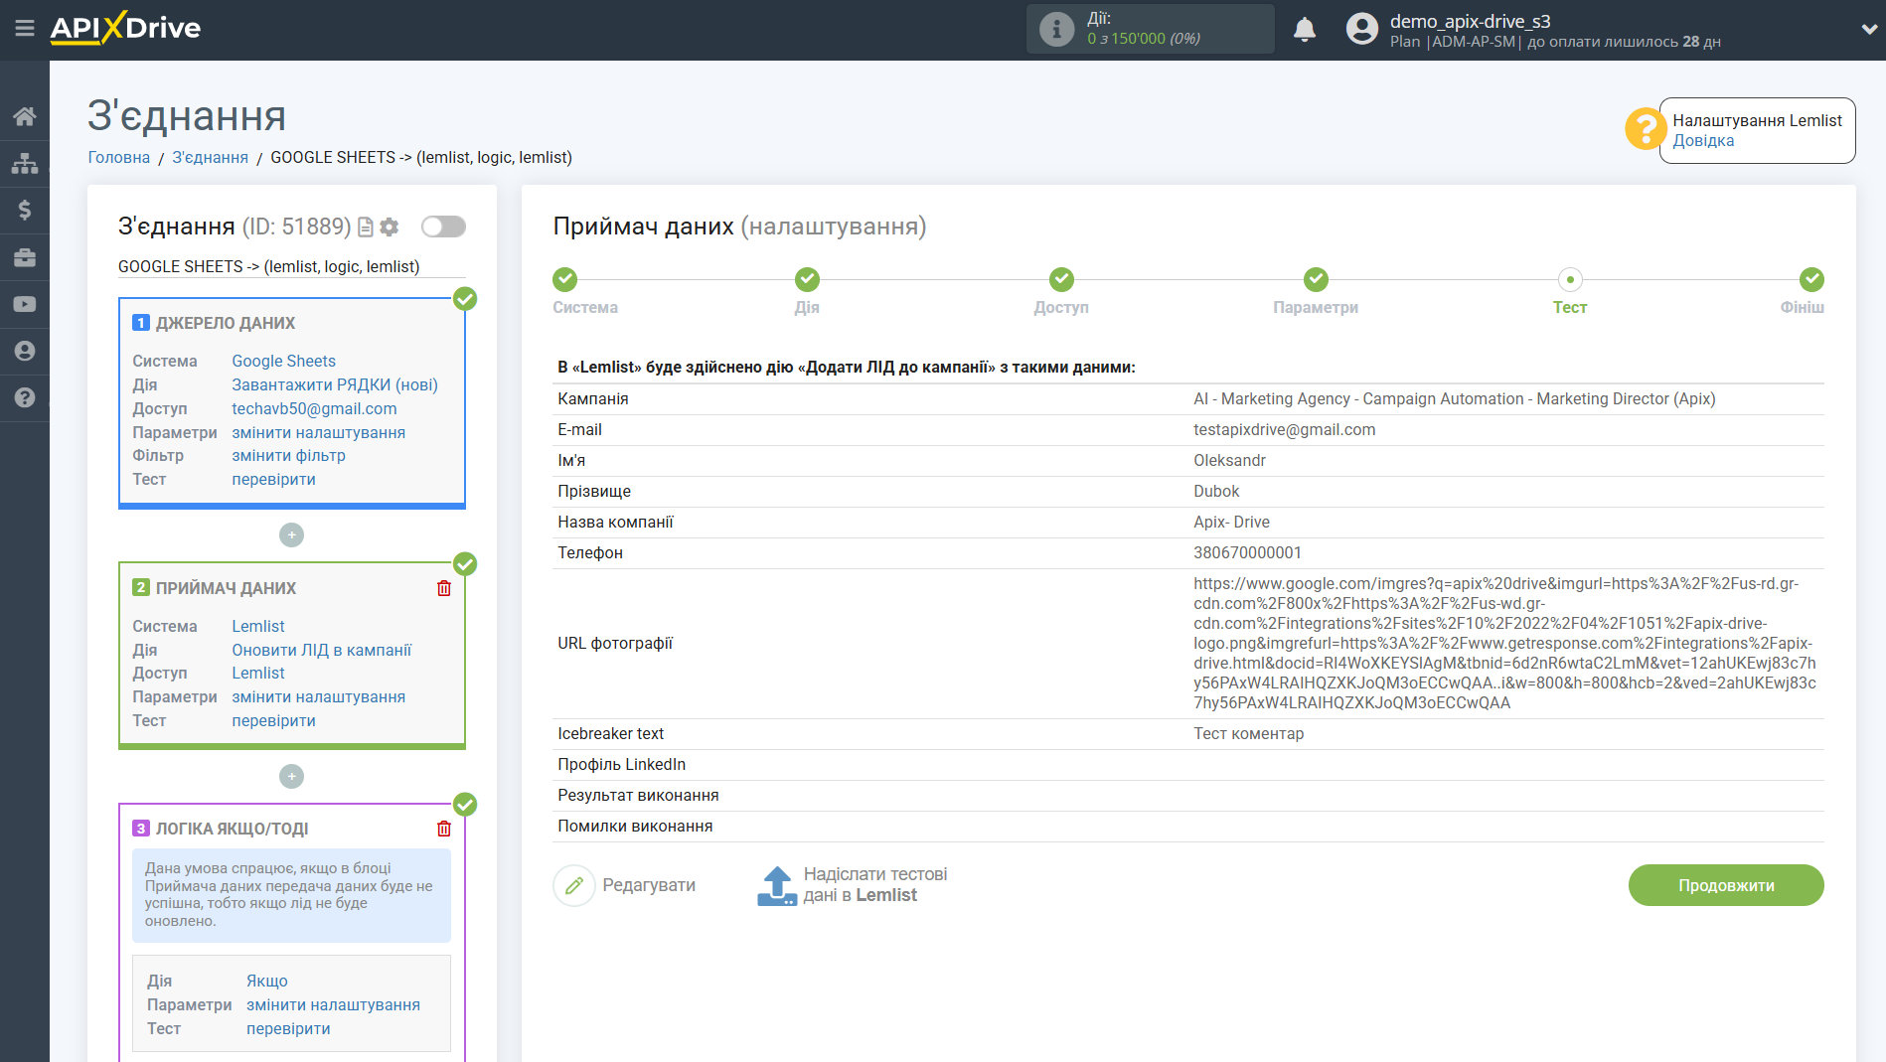Click the Lemlist access link in receiver
The image size is (1886, 1062).
258,674
